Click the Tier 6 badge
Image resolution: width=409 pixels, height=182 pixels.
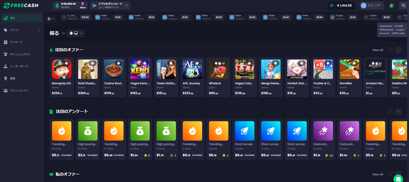tap(83, 5)
